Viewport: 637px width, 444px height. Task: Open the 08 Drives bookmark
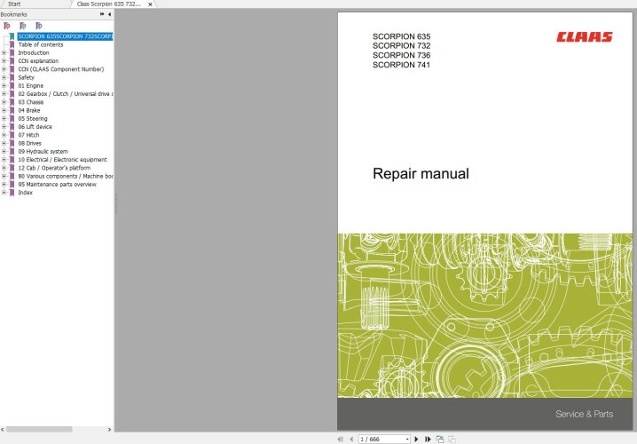click(29, 143)
